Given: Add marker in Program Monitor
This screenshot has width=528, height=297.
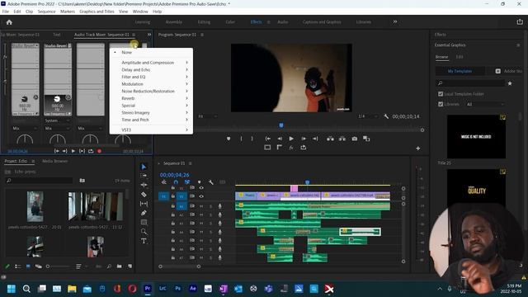Looking at the screenshot, I should pos(229,139).
